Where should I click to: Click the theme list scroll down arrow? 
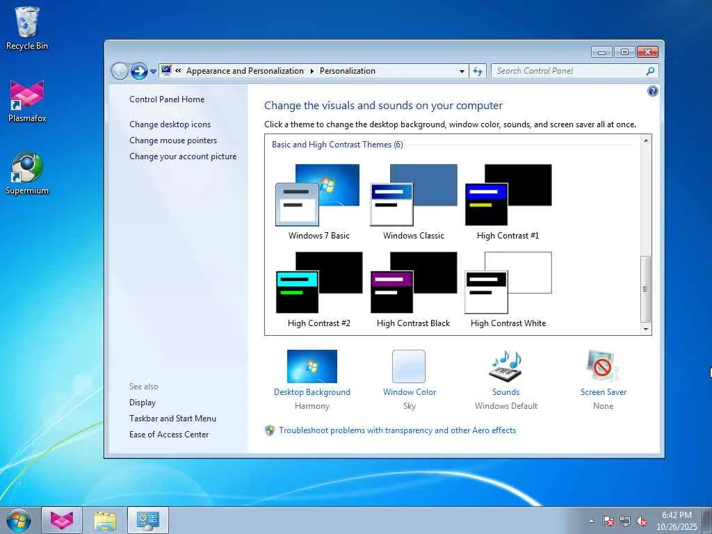(x=646, y=329)
